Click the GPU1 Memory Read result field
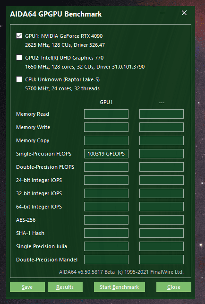 point(106,114)
